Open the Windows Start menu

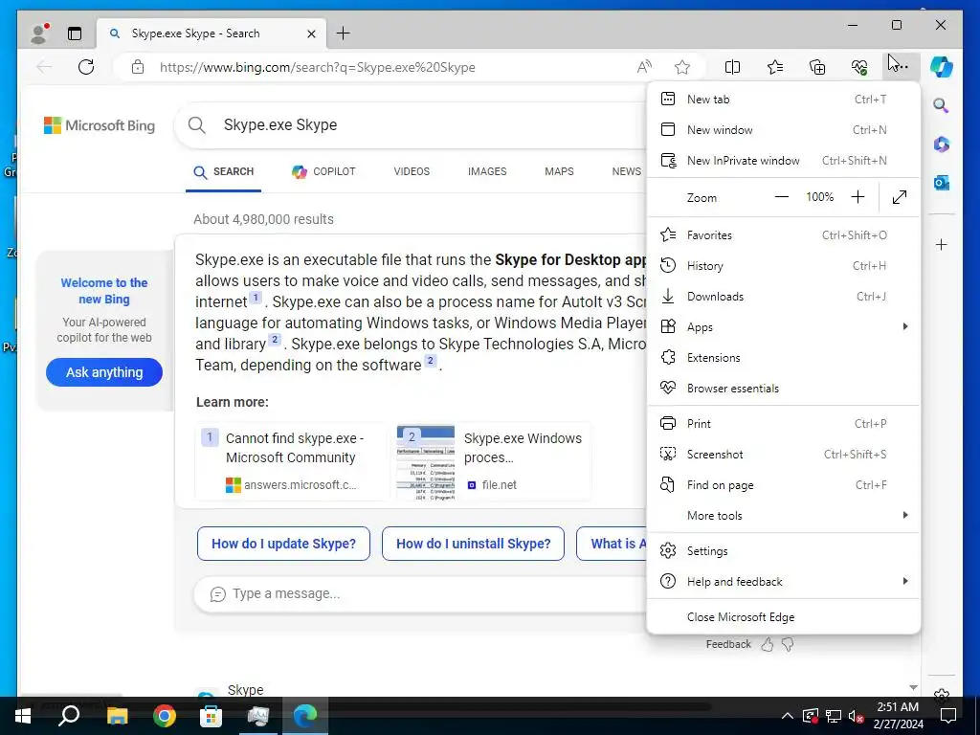(x=23, y=716)
